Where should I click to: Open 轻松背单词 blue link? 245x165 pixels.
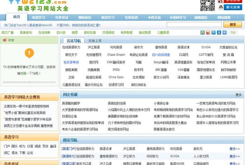(x=71, y=62)
